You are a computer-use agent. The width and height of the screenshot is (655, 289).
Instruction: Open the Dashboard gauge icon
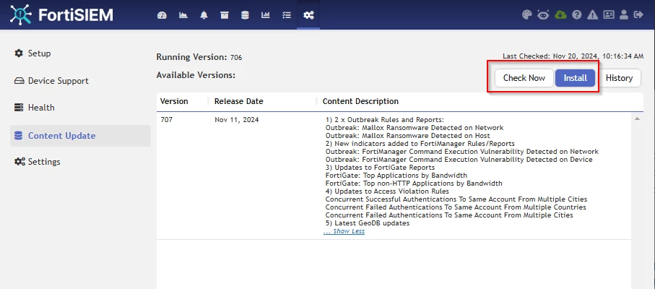point(162,15)
